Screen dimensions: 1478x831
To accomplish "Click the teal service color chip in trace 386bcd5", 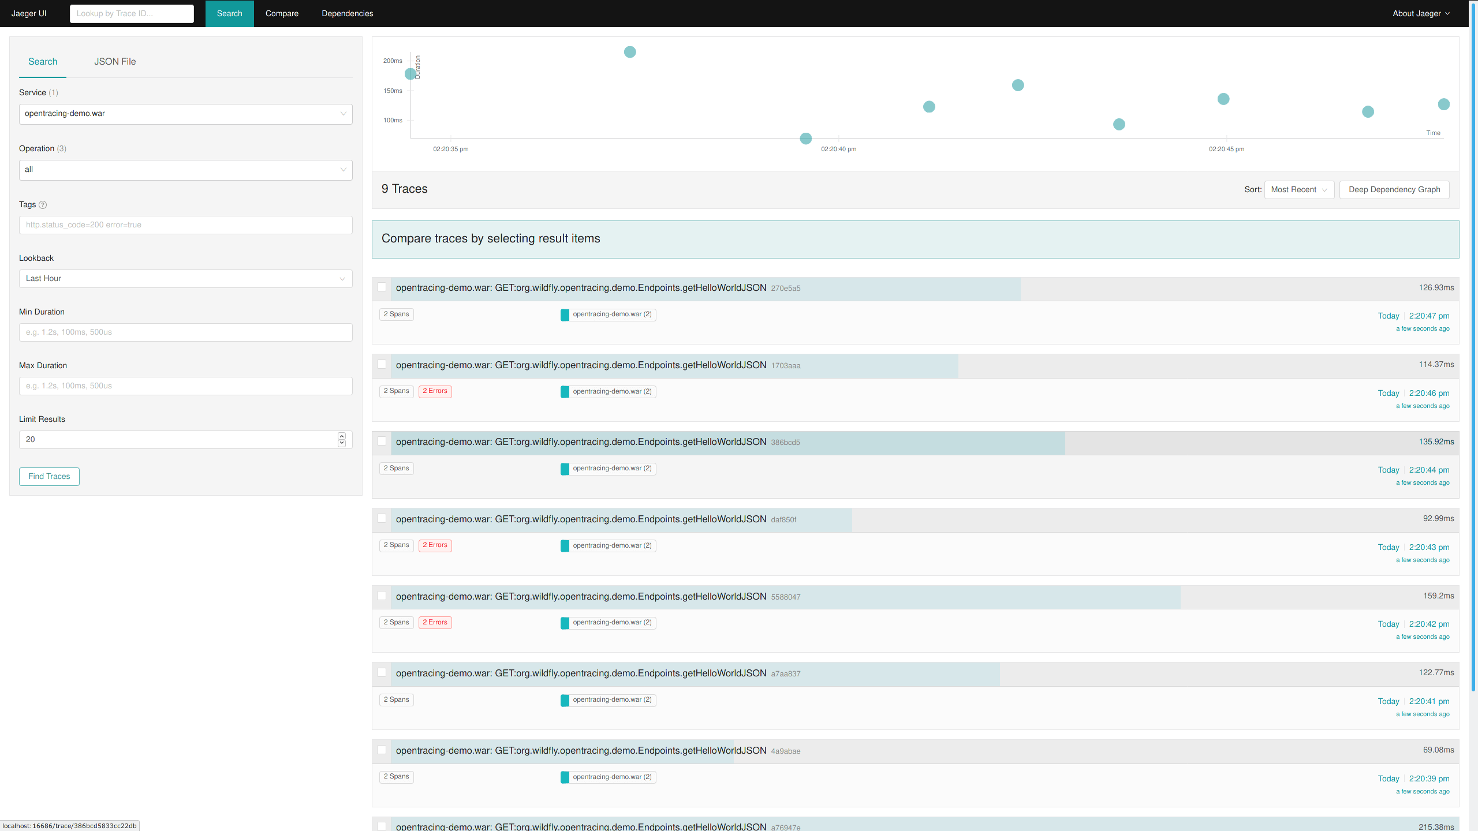I will pyautogui.click(x=565, y=469).
